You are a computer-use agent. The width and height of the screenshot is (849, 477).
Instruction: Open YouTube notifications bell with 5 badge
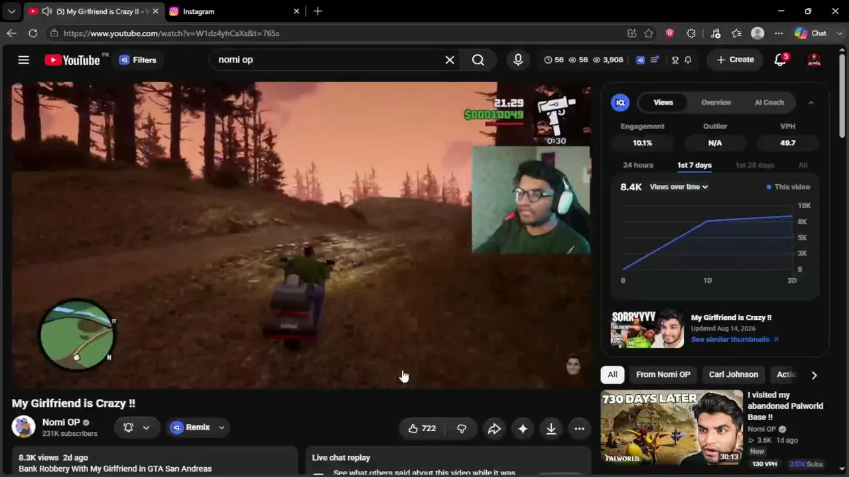click(x=781, y=60)
